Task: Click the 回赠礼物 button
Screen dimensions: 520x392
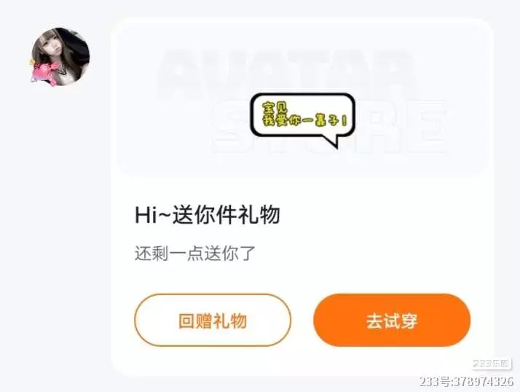Action: coord(213,321)
